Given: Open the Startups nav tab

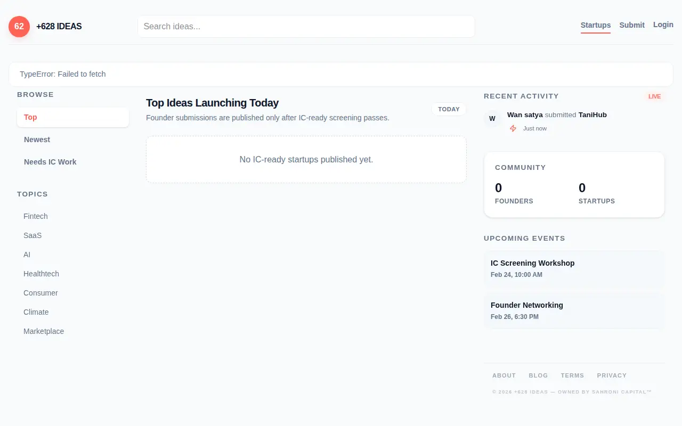Looking at the screenshot, I should [596, 25].
